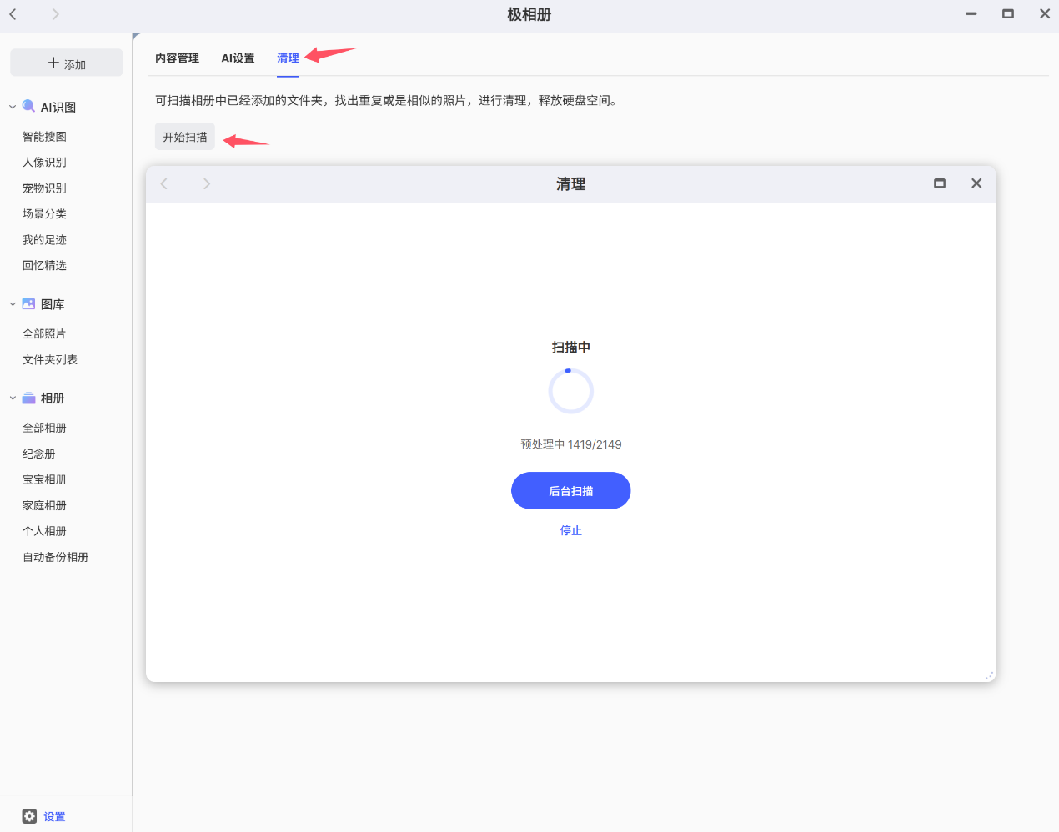1059x832 pixels.
Task: Click the 清理 dialog resize grip corner
Action: 990,675
